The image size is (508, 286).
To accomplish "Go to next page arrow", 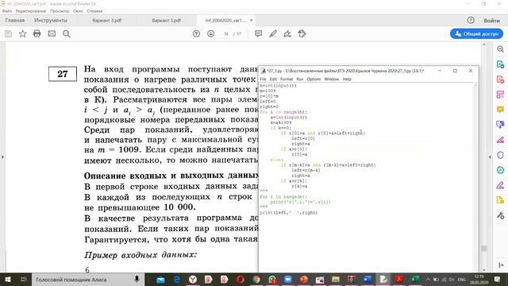I will (210, 33).
